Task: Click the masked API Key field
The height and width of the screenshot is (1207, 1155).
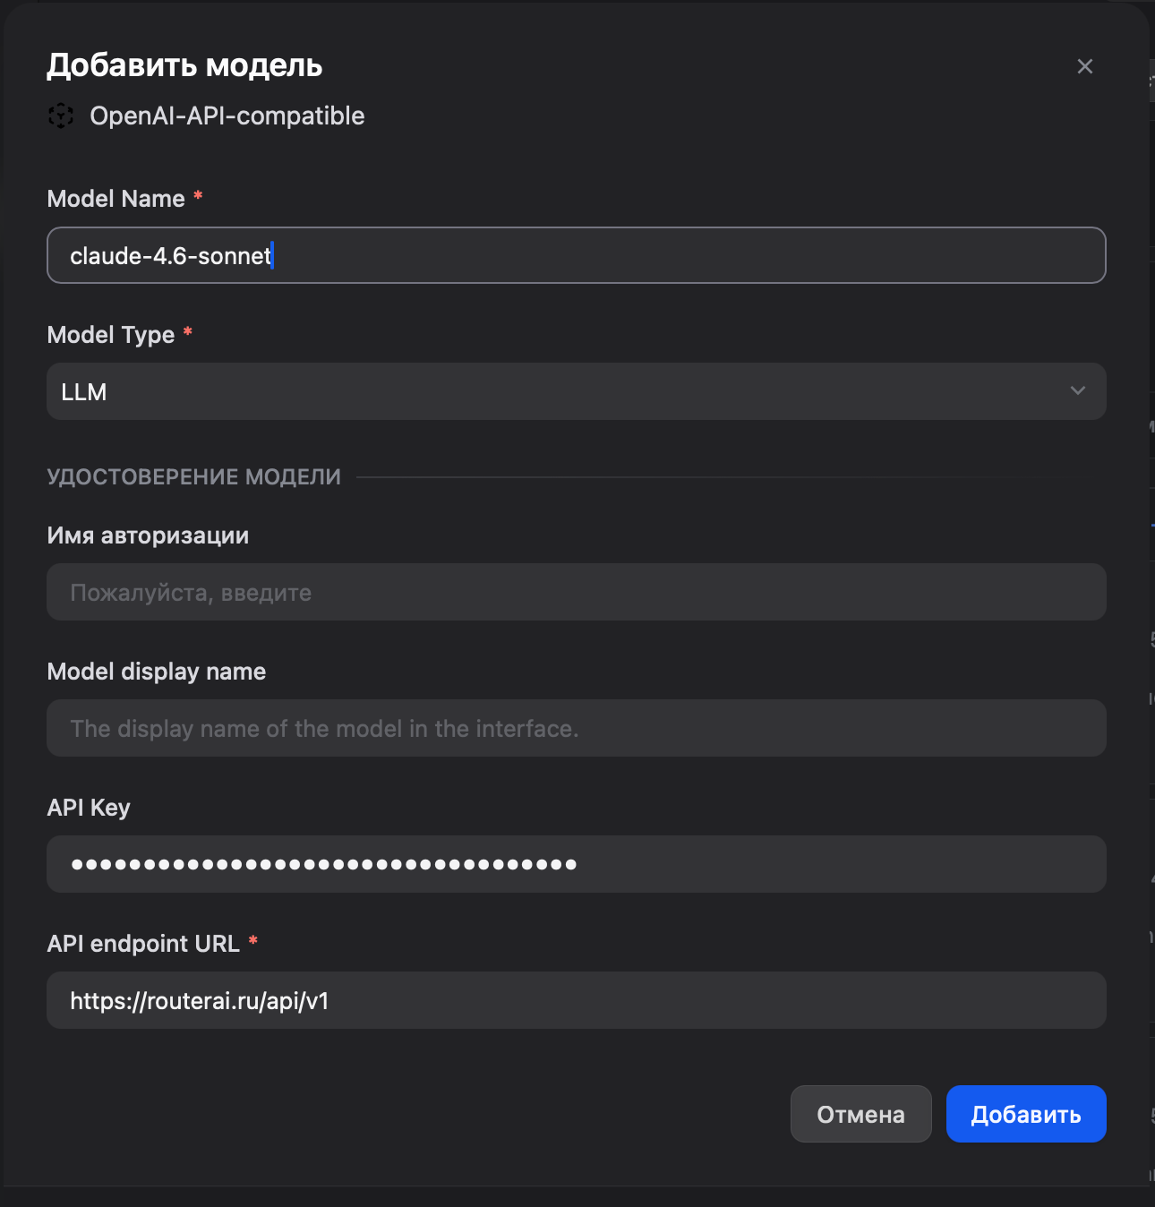Action: point(576,864)
